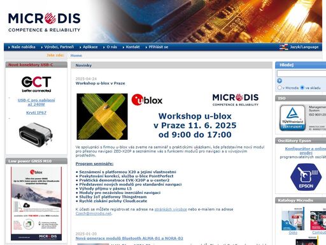The image size is (326, 245).
Task: Click the Novinky section header
Action: (171, 65)
